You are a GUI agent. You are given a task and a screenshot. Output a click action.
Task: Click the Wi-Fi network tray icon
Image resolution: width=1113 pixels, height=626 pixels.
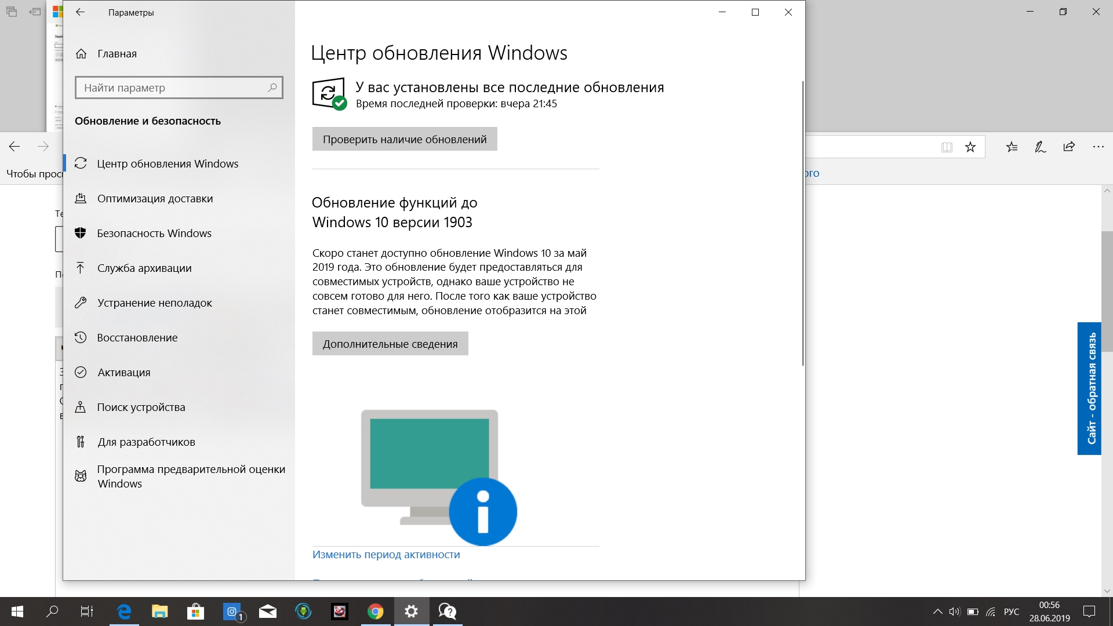(991, 612)
